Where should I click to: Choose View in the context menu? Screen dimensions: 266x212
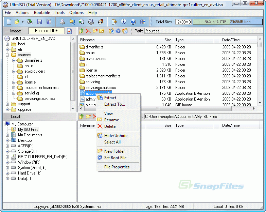pyautogui.click(x=118, y=113)
